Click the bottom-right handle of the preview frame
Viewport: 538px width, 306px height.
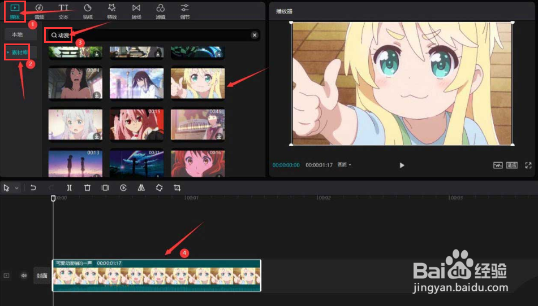(513, 145)
